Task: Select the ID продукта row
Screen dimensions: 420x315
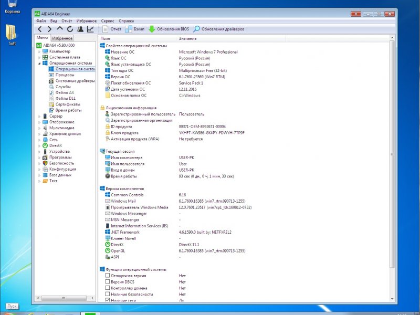Action: 165,127
